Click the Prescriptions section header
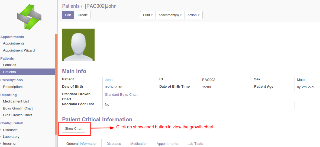320x147 pixels. click(12, 80)
